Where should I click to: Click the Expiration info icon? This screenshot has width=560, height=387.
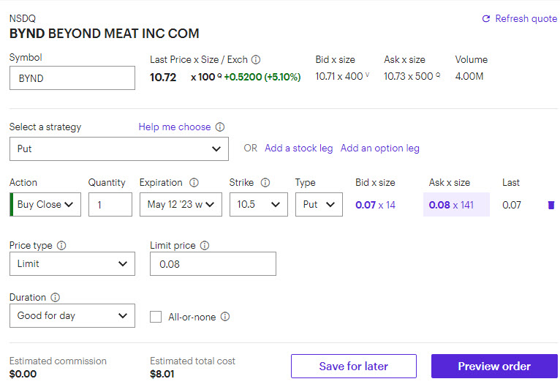point(194,183)
